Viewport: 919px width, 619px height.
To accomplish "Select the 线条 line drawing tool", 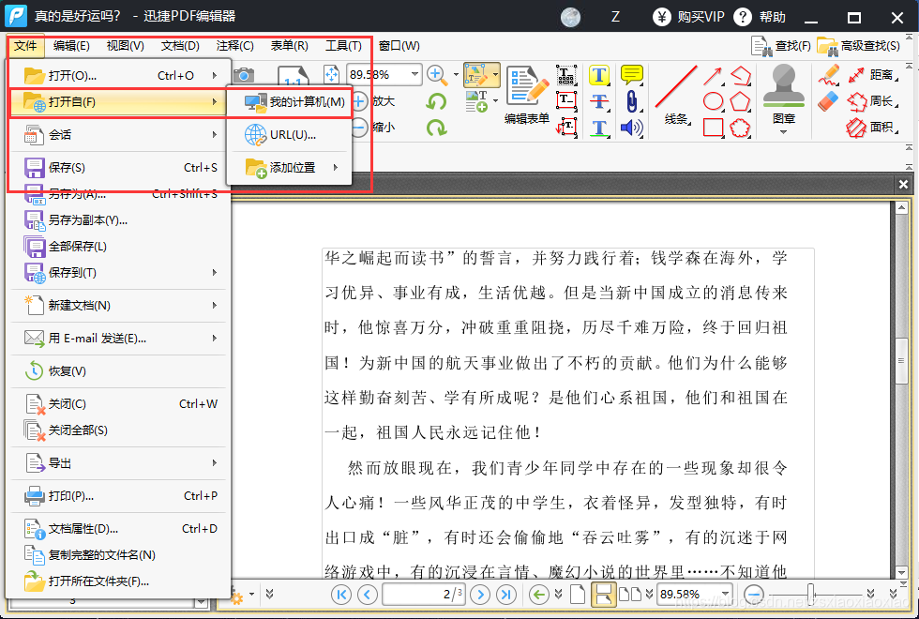I will [676, 95].
